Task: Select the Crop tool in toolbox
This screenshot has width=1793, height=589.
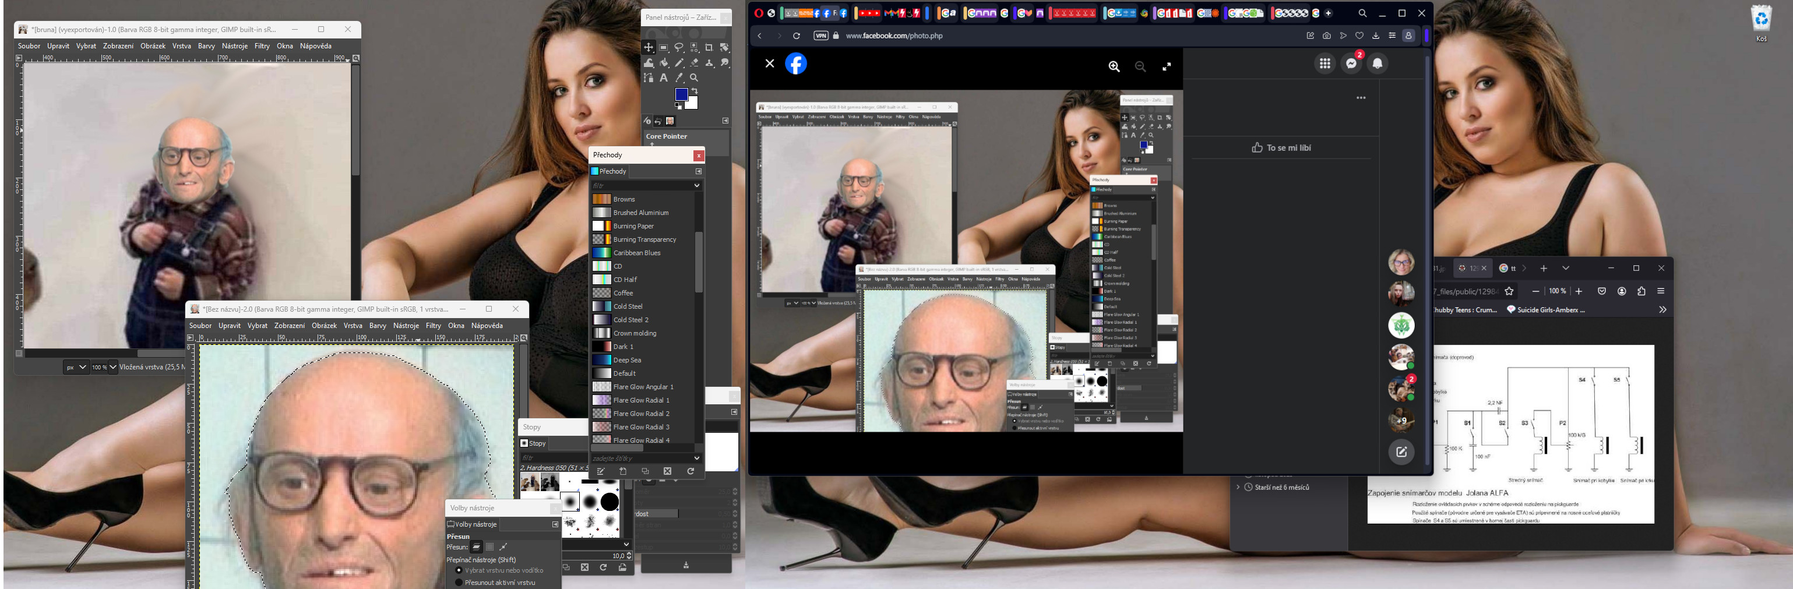Action: pos(709,47)
